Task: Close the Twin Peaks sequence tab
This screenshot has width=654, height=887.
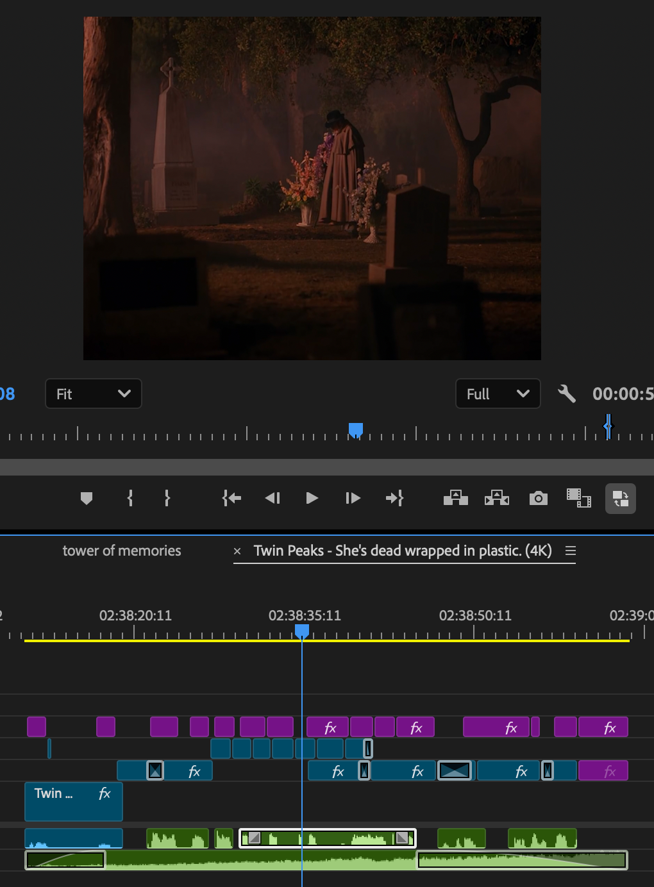Action: click(x=237, y=551)
